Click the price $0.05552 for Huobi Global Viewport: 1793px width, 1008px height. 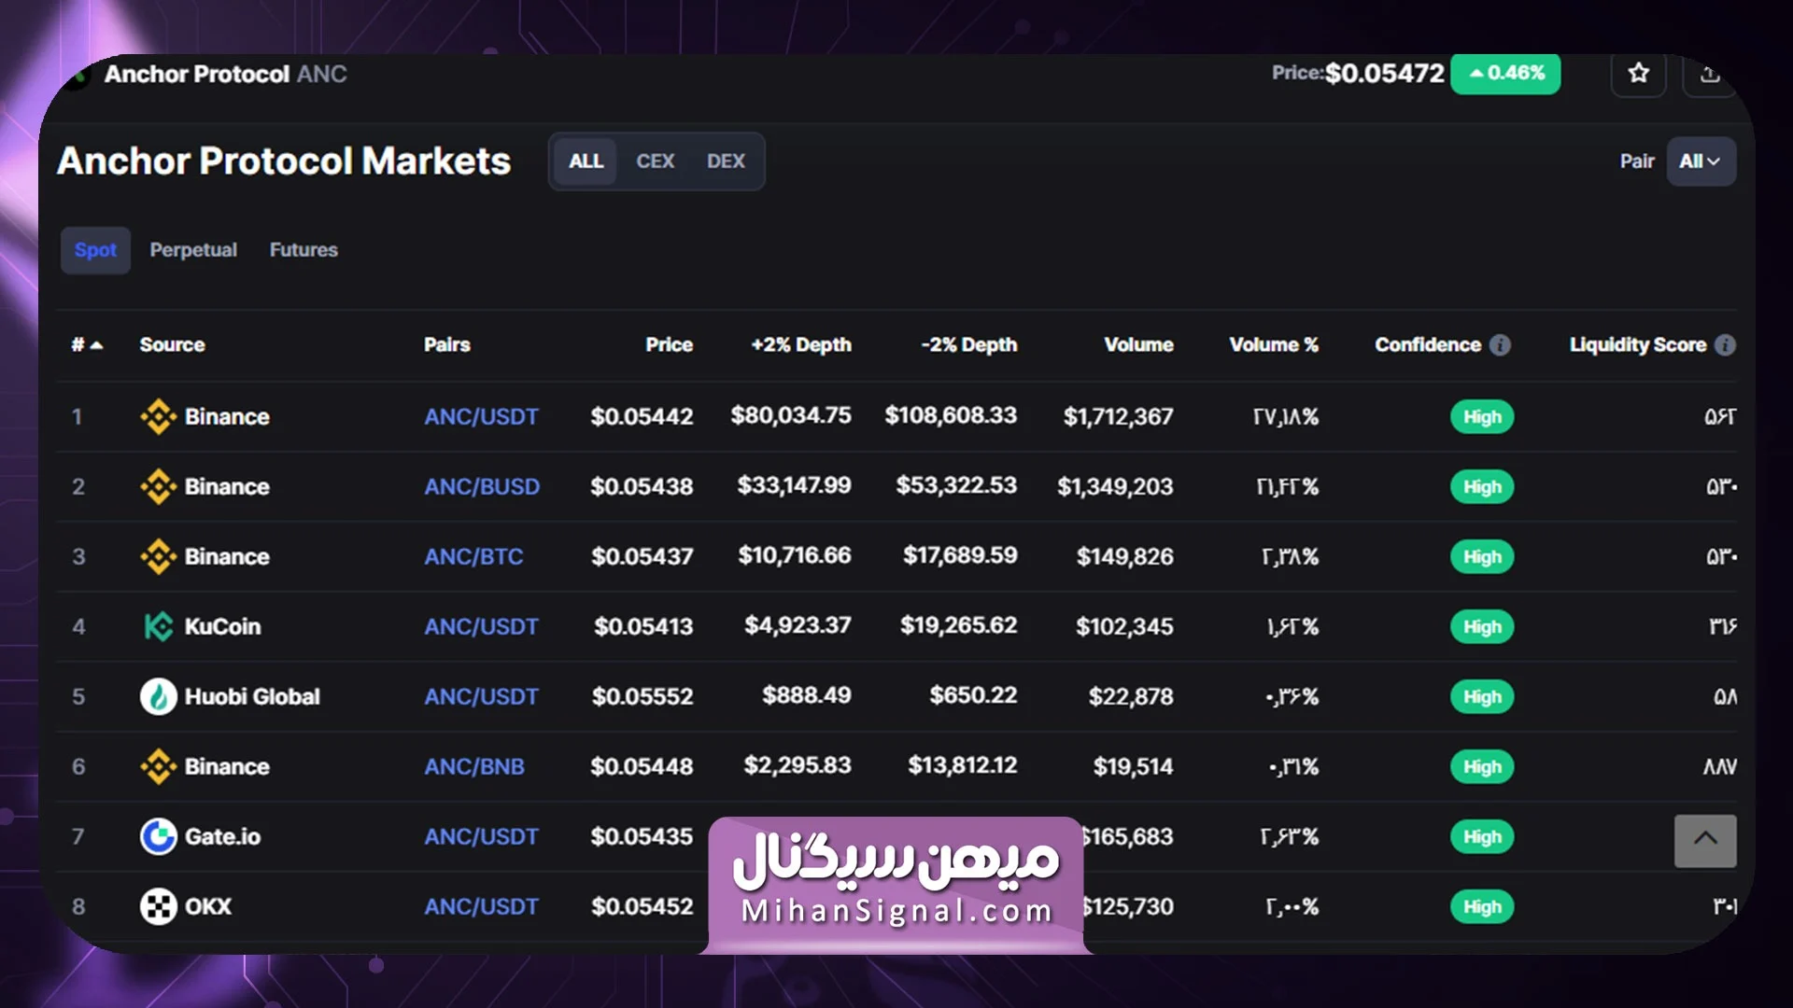pyautogui.click(x=642, y=697)
